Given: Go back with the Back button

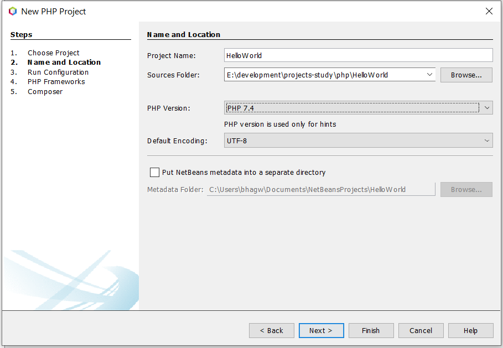Looking at the screenshot, I should 271,330.
